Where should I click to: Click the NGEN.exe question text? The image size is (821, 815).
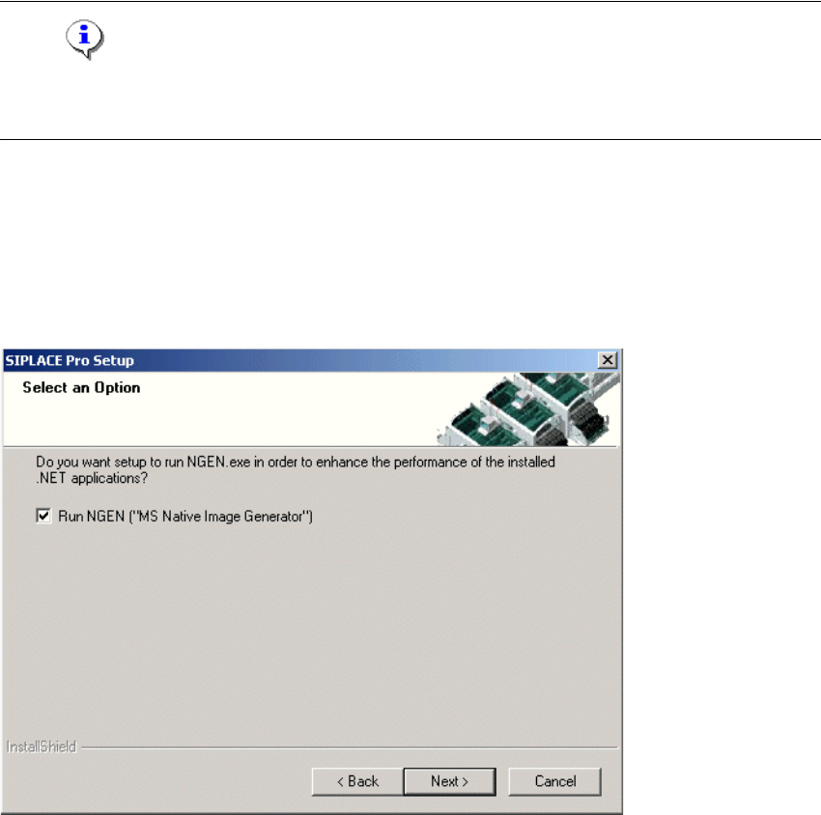pos(296,469)
